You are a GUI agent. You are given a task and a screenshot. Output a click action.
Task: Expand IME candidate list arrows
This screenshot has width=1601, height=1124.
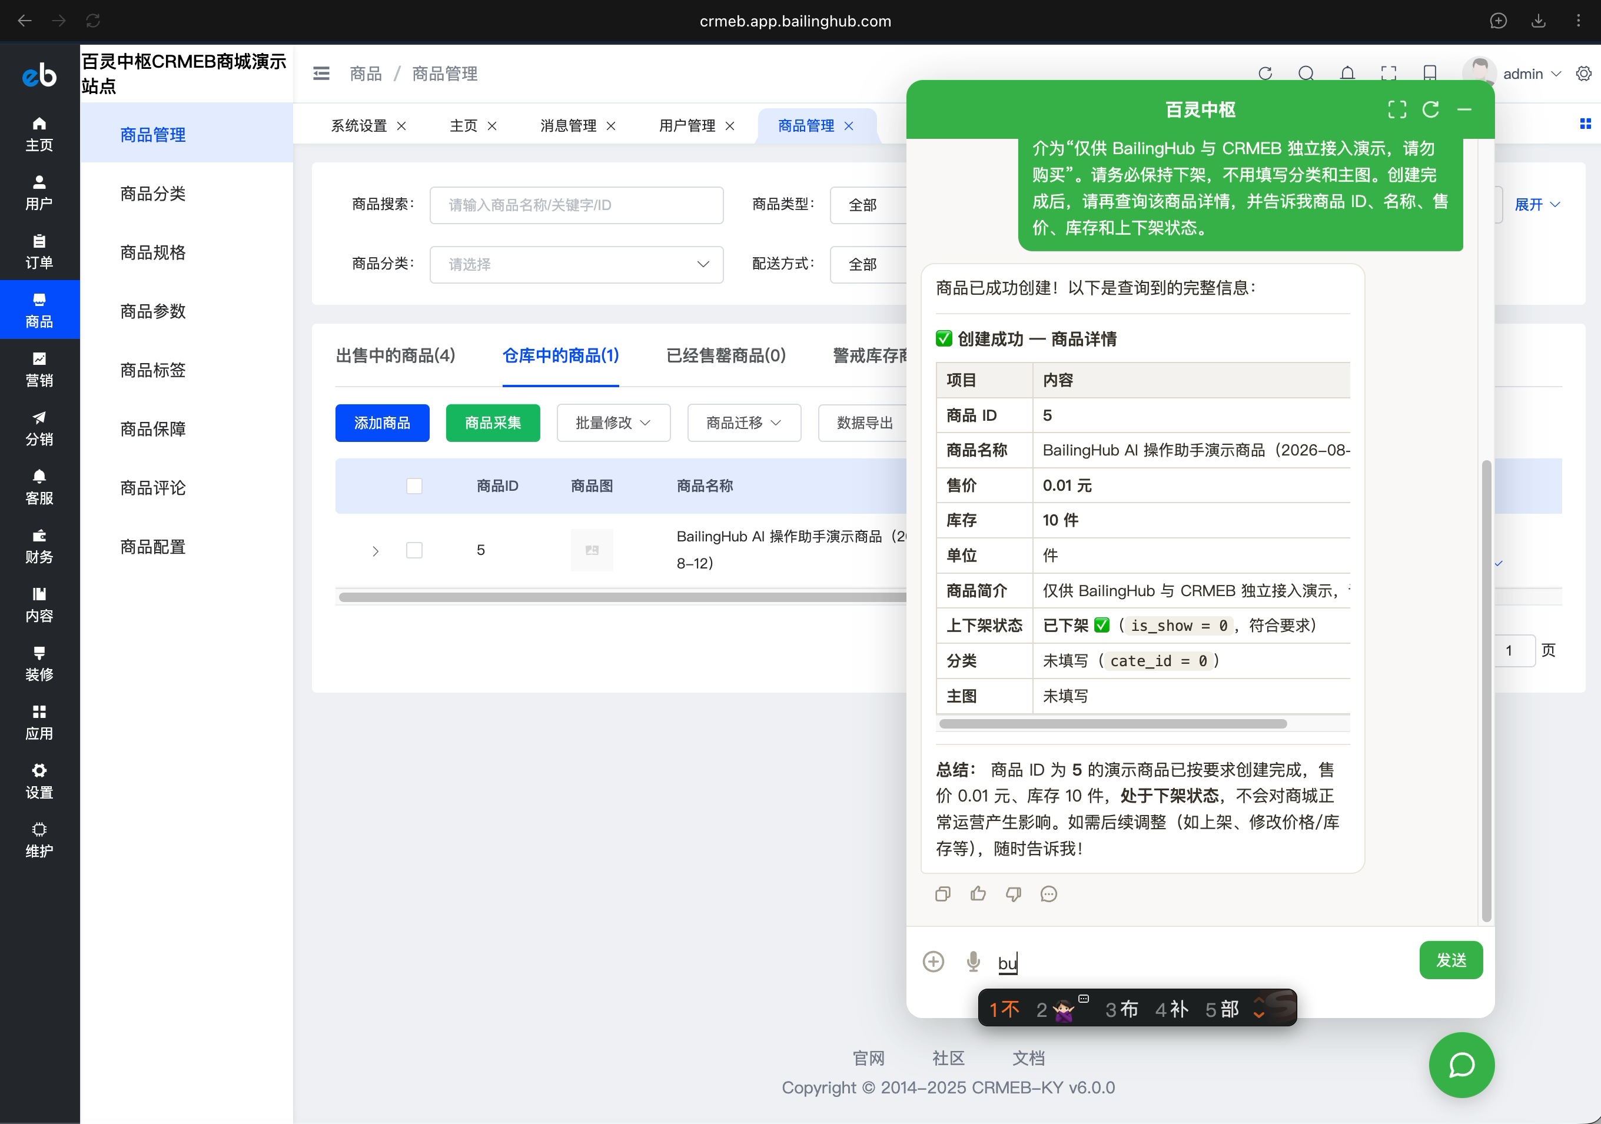1260,1007
